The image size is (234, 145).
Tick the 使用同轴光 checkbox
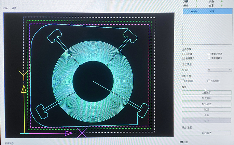pyautogui.click(x=209, y=58)
